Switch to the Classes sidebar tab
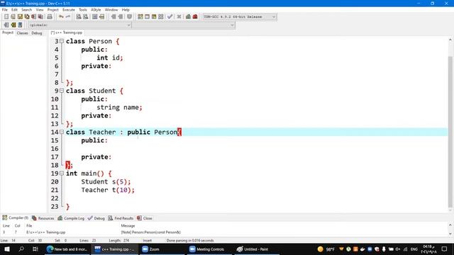 22,33
